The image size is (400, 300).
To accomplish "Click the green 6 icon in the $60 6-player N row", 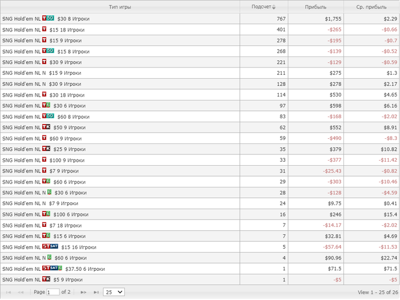I will point(49,257).
